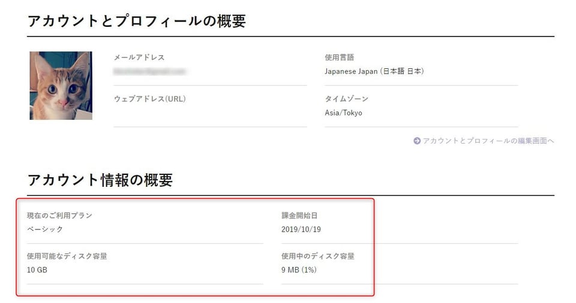
Task: Select the ベーシック plan value
Action: [x=45, y=229]
